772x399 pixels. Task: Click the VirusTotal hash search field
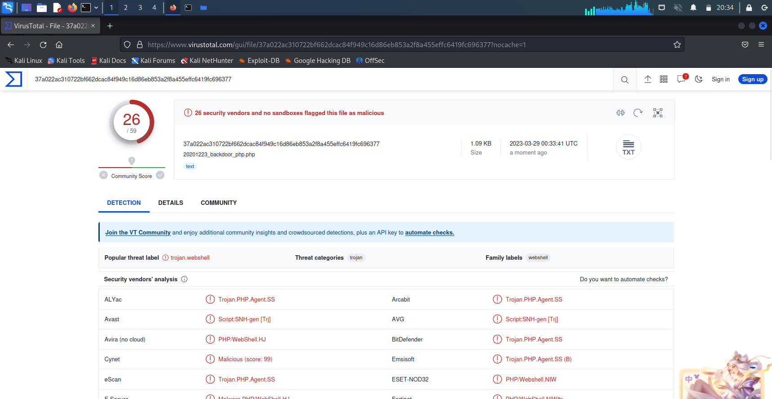pos(320,80)
